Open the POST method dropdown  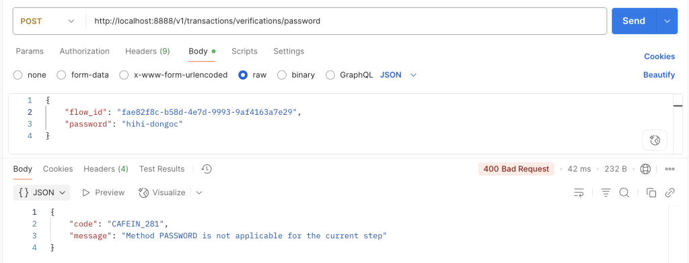pos(48,21)
